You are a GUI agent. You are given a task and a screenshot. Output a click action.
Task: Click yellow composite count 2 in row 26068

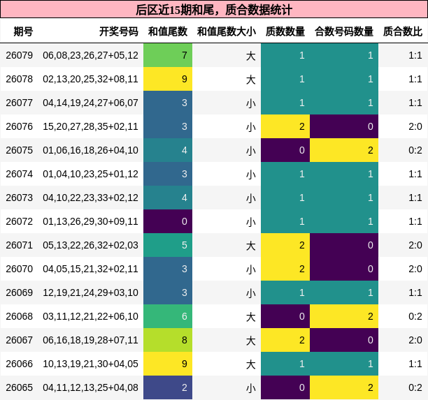coord(344,316)
